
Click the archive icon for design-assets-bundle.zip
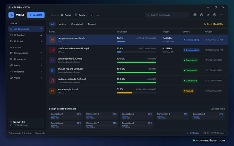(x=52, y=40)
